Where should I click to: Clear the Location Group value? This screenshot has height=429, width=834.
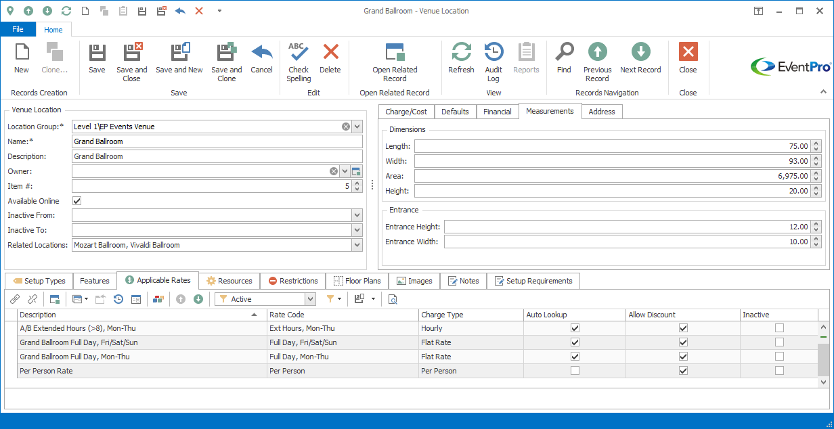point(345,127)
